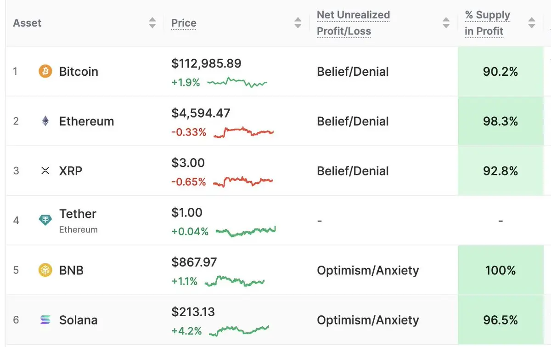Select Ethereum 98.3% supply in profit cell
Viewport: 551px width, 347px height.
(500, 121)
